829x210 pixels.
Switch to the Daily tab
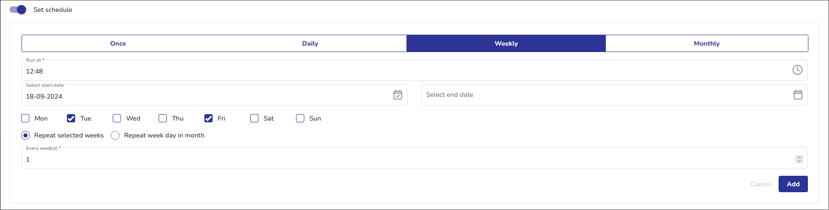click(x=310, y=43)
